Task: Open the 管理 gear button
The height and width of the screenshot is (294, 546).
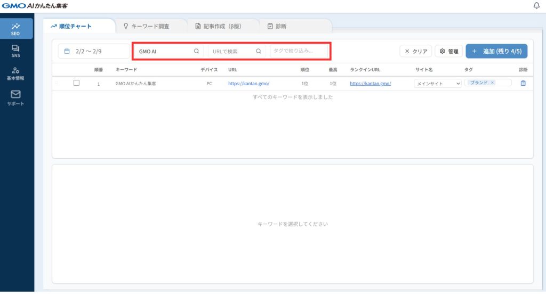Action: click(448, 51)
